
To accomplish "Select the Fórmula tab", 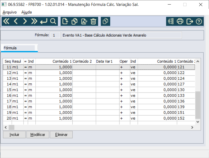I will coord(19,48).
